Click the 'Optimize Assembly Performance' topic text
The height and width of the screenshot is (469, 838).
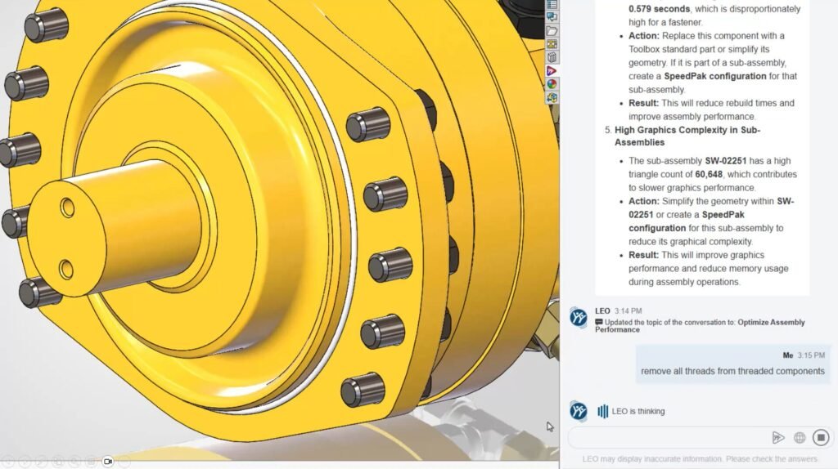tap(701, 326)
